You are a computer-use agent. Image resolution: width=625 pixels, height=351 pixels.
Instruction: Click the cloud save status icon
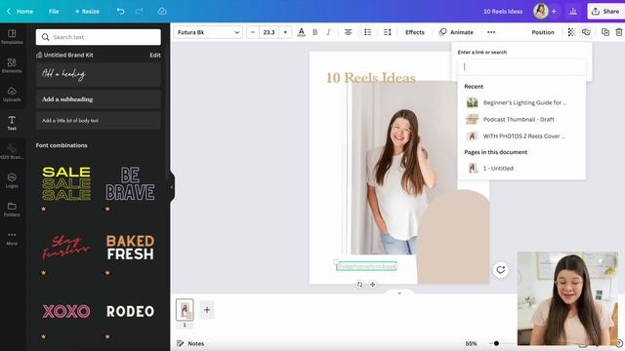162,11
